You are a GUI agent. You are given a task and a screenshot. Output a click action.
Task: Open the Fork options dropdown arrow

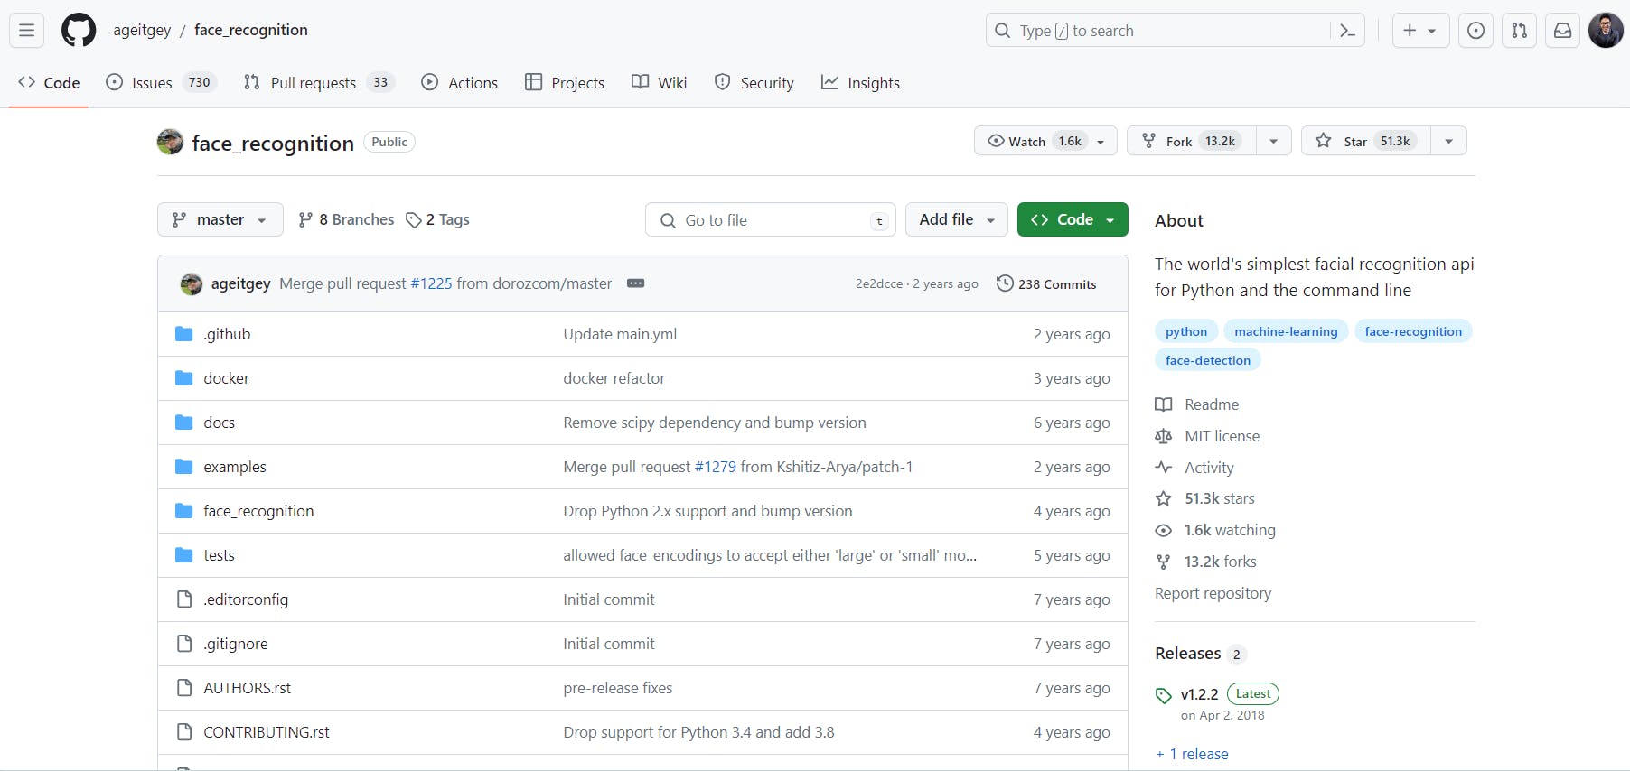click(1273, 141)
